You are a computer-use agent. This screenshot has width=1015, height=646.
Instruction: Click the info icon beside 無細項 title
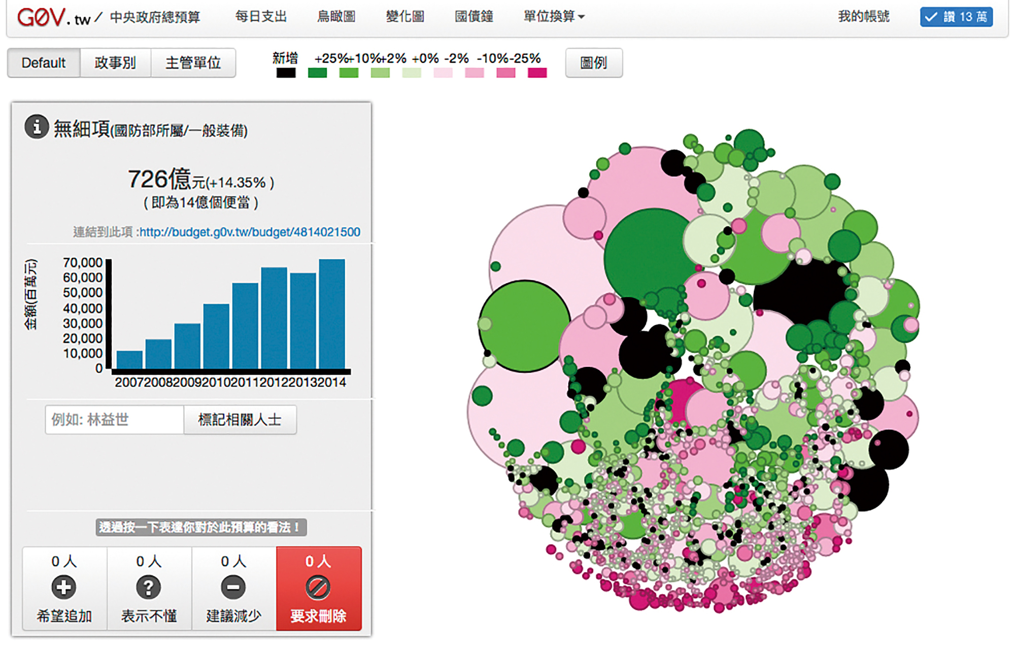[37, 127]
